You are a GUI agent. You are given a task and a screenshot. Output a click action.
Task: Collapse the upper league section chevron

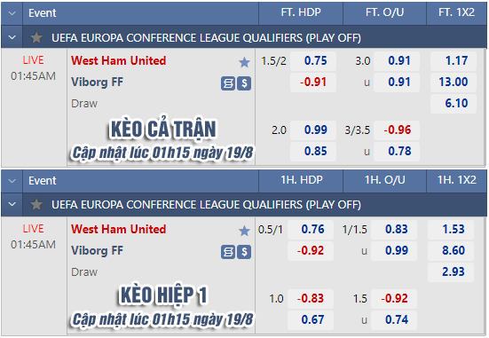tap(12, 37)
